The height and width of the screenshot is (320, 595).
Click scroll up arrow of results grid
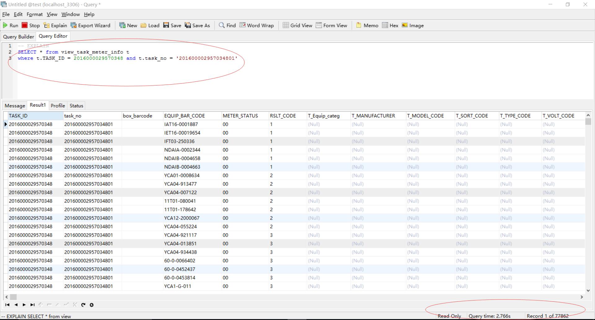[588, 115]
